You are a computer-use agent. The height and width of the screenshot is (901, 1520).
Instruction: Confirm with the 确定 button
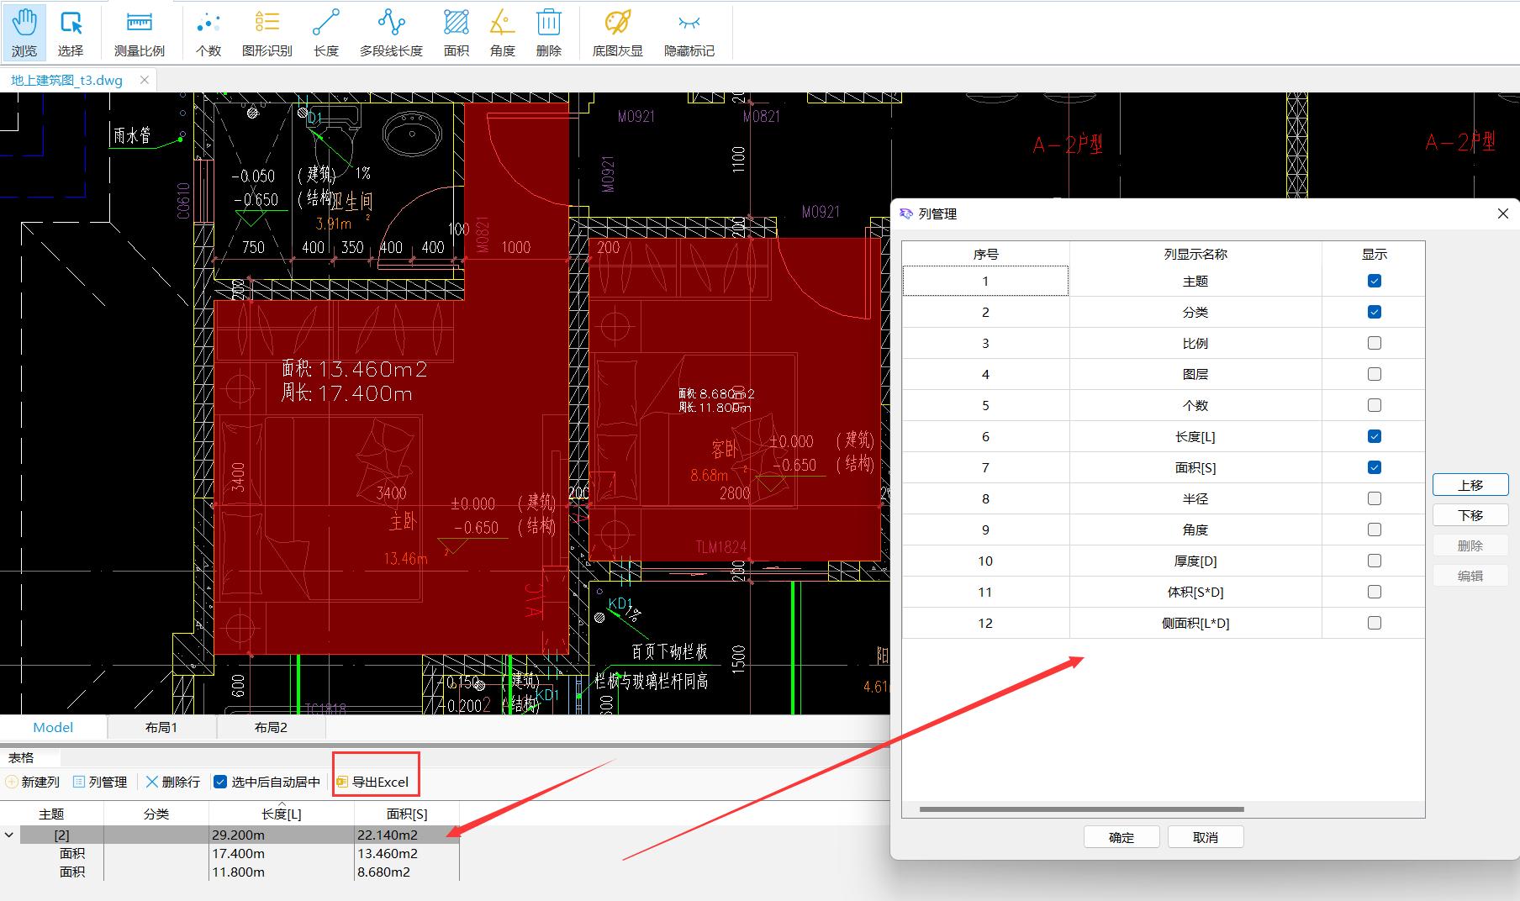[1122, 837]
